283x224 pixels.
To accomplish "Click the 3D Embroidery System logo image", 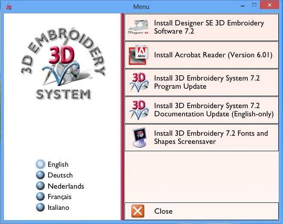I will (63, 63).
